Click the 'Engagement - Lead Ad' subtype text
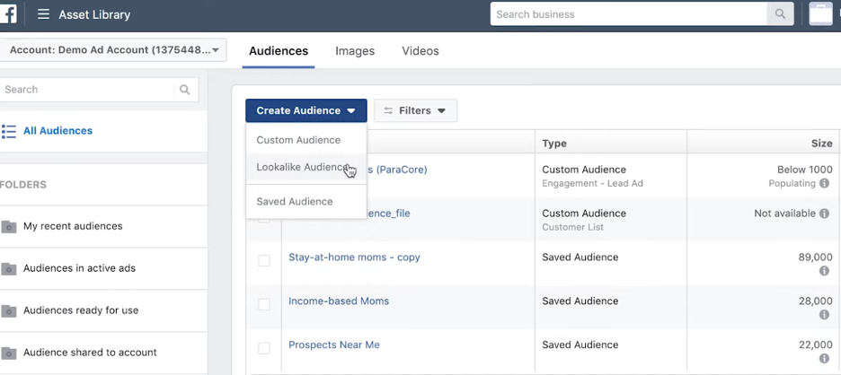This screenshot has height=375, width=841. [x=593, y=183]
